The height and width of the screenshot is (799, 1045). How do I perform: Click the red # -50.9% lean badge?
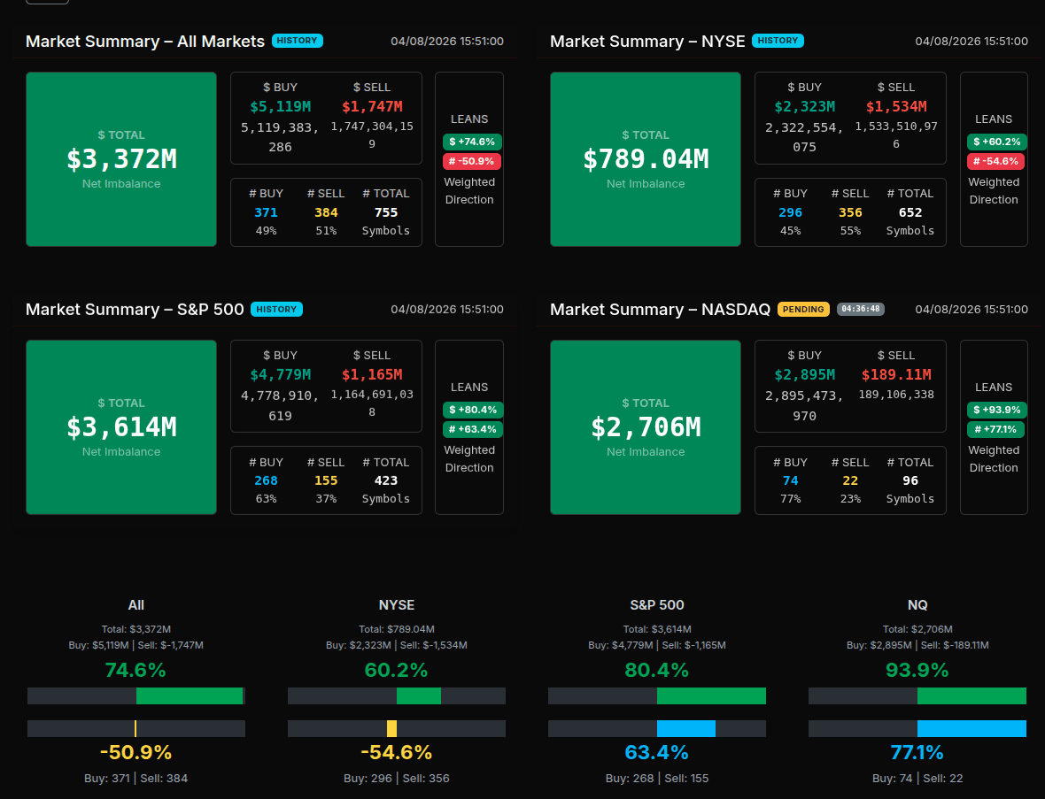point(472,161)
